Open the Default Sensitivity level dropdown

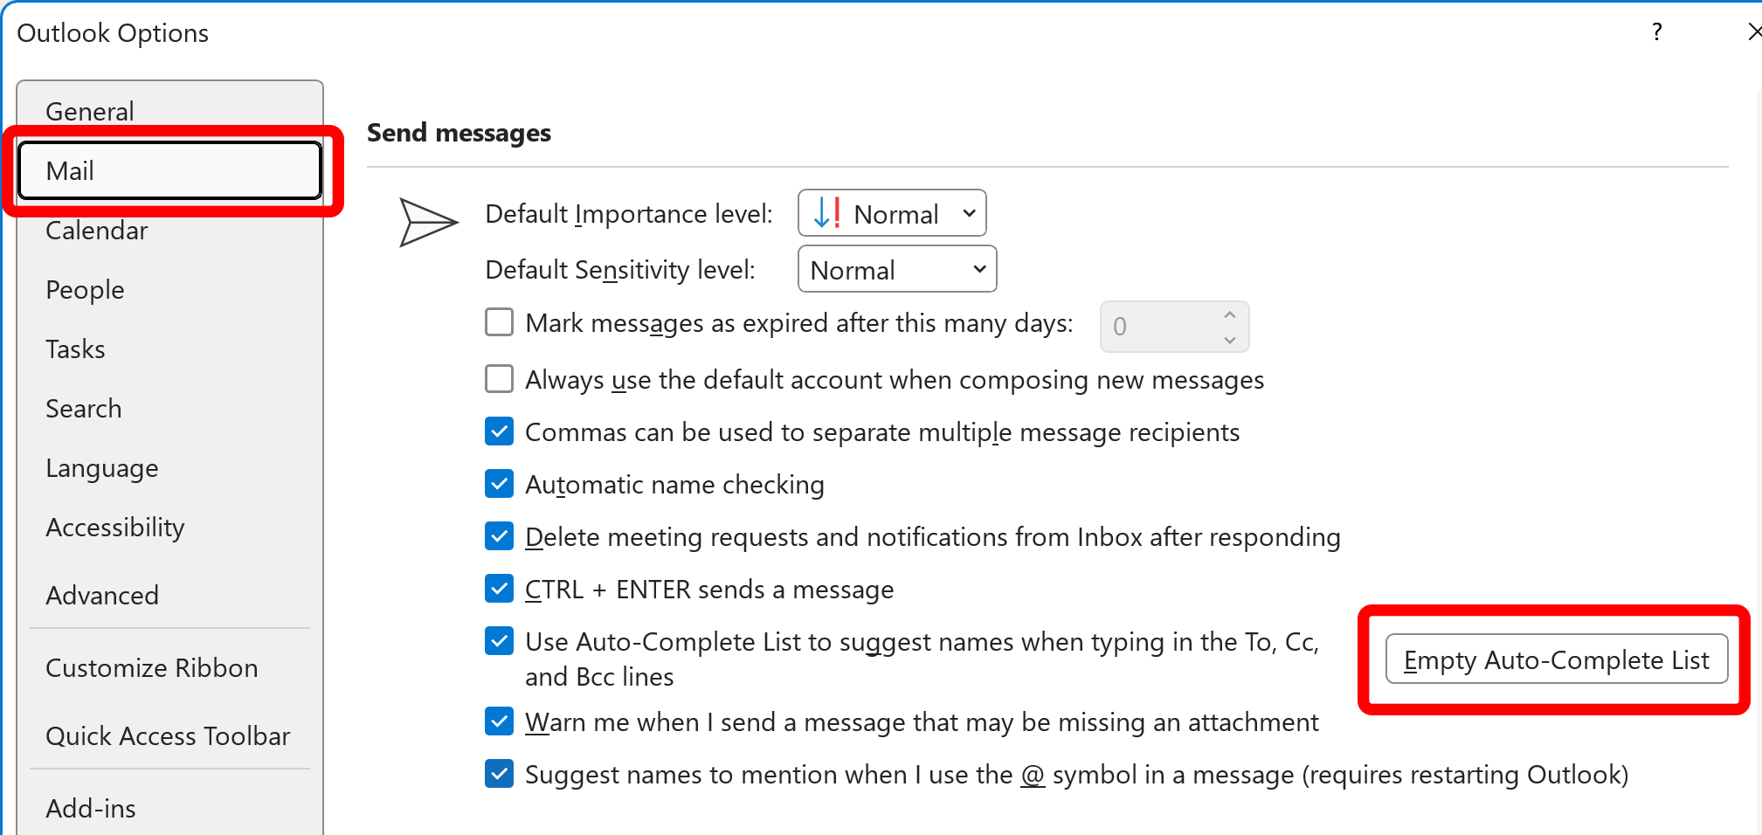click(897, 269)
